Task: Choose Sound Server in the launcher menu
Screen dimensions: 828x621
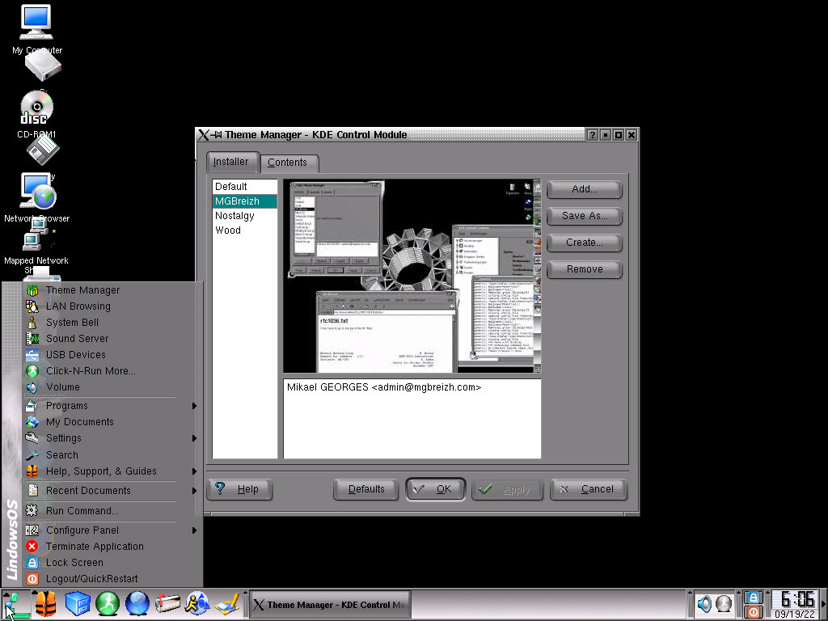Action: click(x=77, y=339)
